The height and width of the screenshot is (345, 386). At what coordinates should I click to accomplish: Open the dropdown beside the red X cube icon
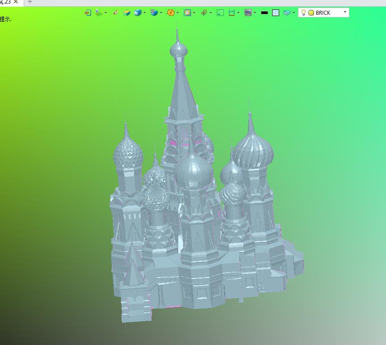pyautogui.click(x=161, y=13)
